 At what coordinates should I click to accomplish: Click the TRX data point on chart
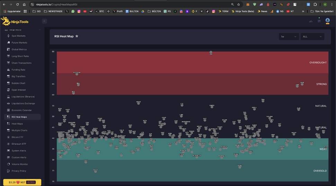point(263,101)
